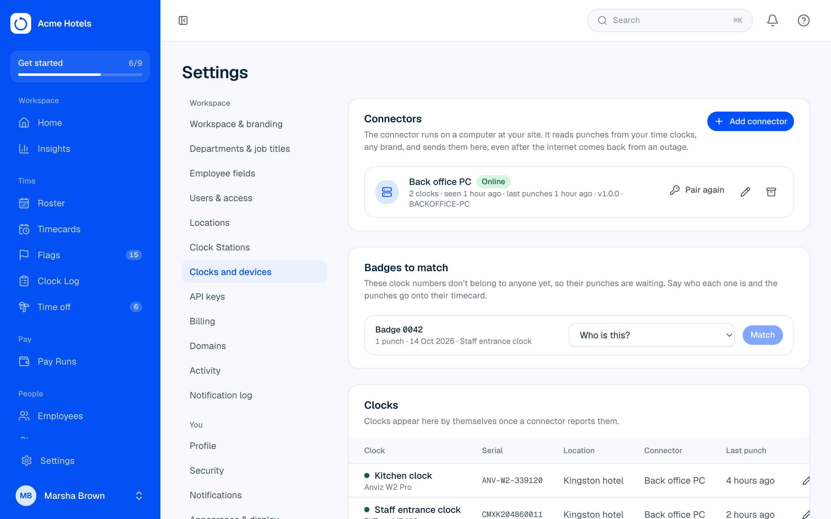Open the 'Who is this?' dropdown

pyautogui.click(x=651, y=335)
